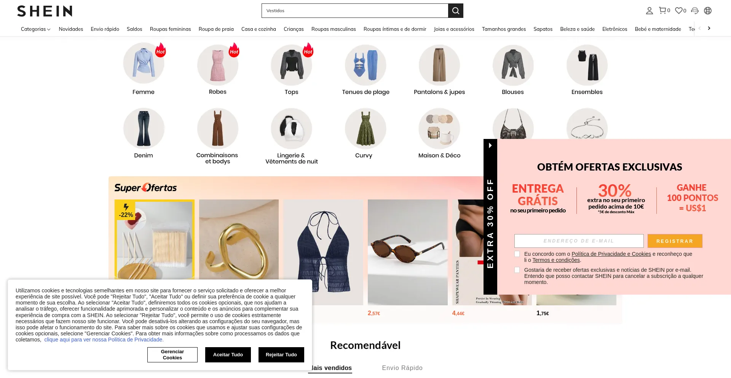Check the Privacy Policy agreement checkbox
This screenshot has width=731, height=378.
click(x=517, y=254)
